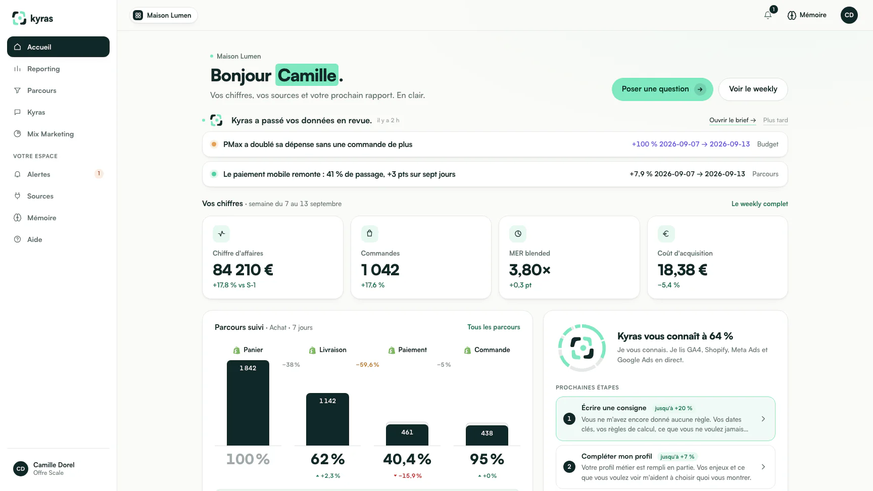The height and width of the screenshot is (491, 873).
Task: Open Sources in the sidebar
Action: coord(58,196)
